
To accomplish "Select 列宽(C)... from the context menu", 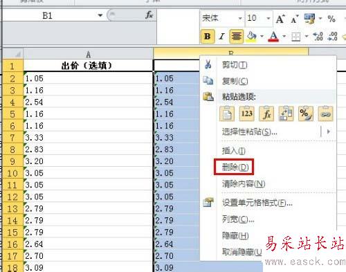I will pyautogui.click(x=238, y=219).
